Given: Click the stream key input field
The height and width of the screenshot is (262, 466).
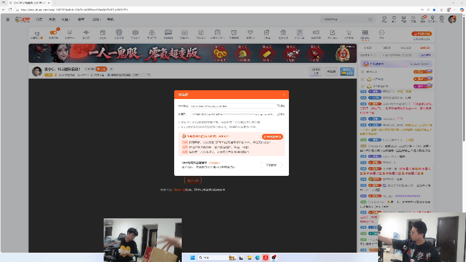Looking at the screenshot, I should 232,114.
